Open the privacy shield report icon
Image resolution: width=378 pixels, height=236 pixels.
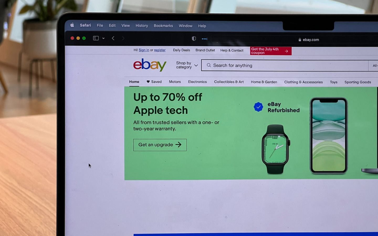(194, 39)
